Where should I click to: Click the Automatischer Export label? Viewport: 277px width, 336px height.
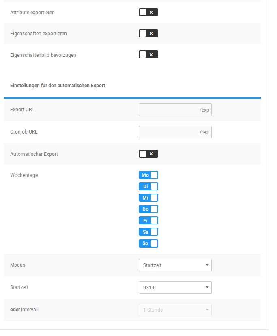[x=34, y=154]
